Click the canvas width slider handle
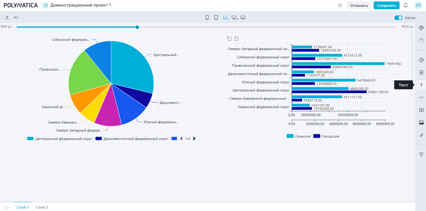426x211 pixels. click(137, 27)
